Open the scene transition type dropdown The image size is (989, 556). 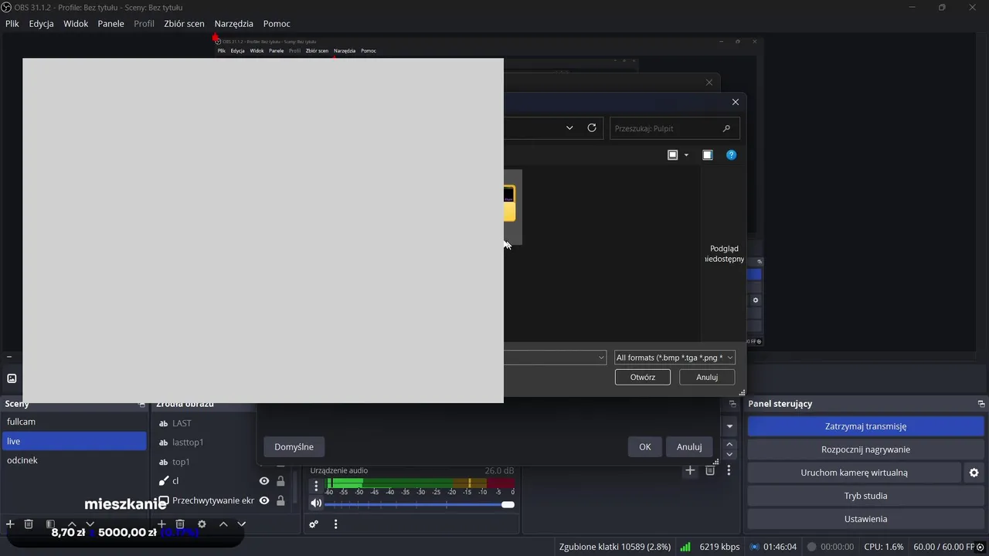click(729, 426)
